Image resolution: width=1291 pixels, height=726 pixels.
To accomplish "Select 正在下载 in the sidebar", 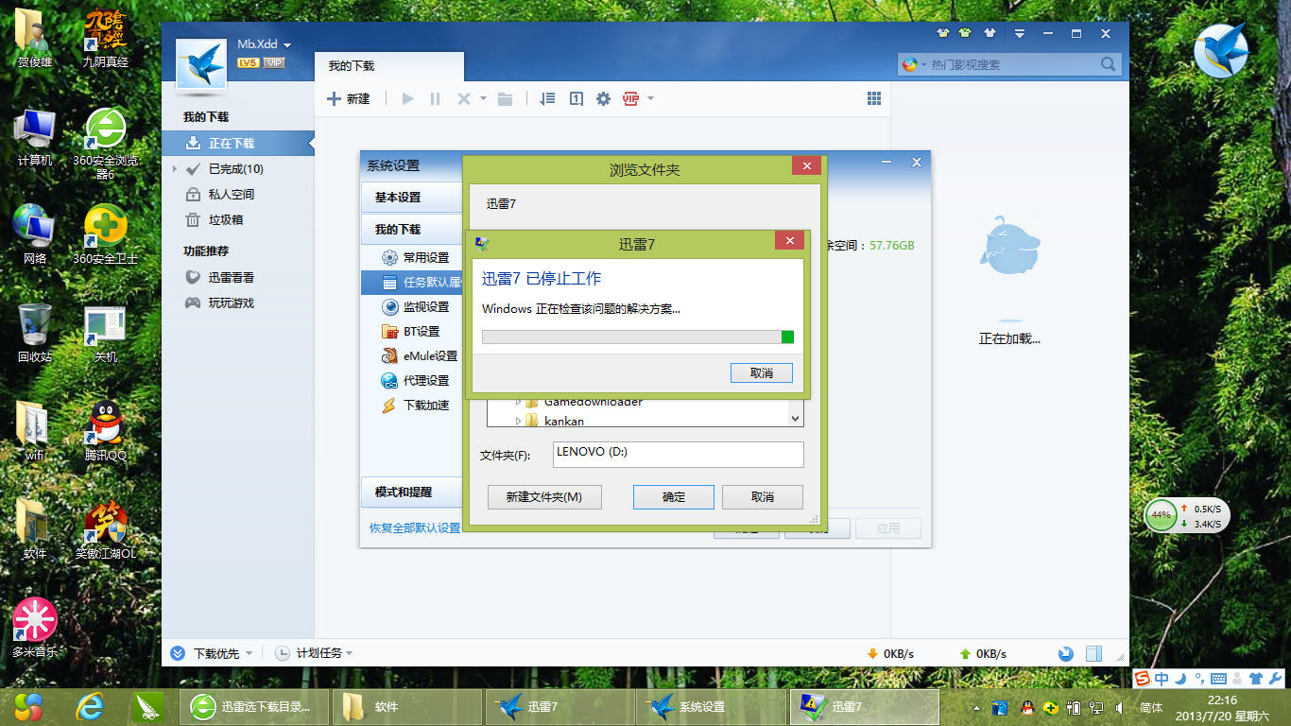I will [x=238, y=143].
